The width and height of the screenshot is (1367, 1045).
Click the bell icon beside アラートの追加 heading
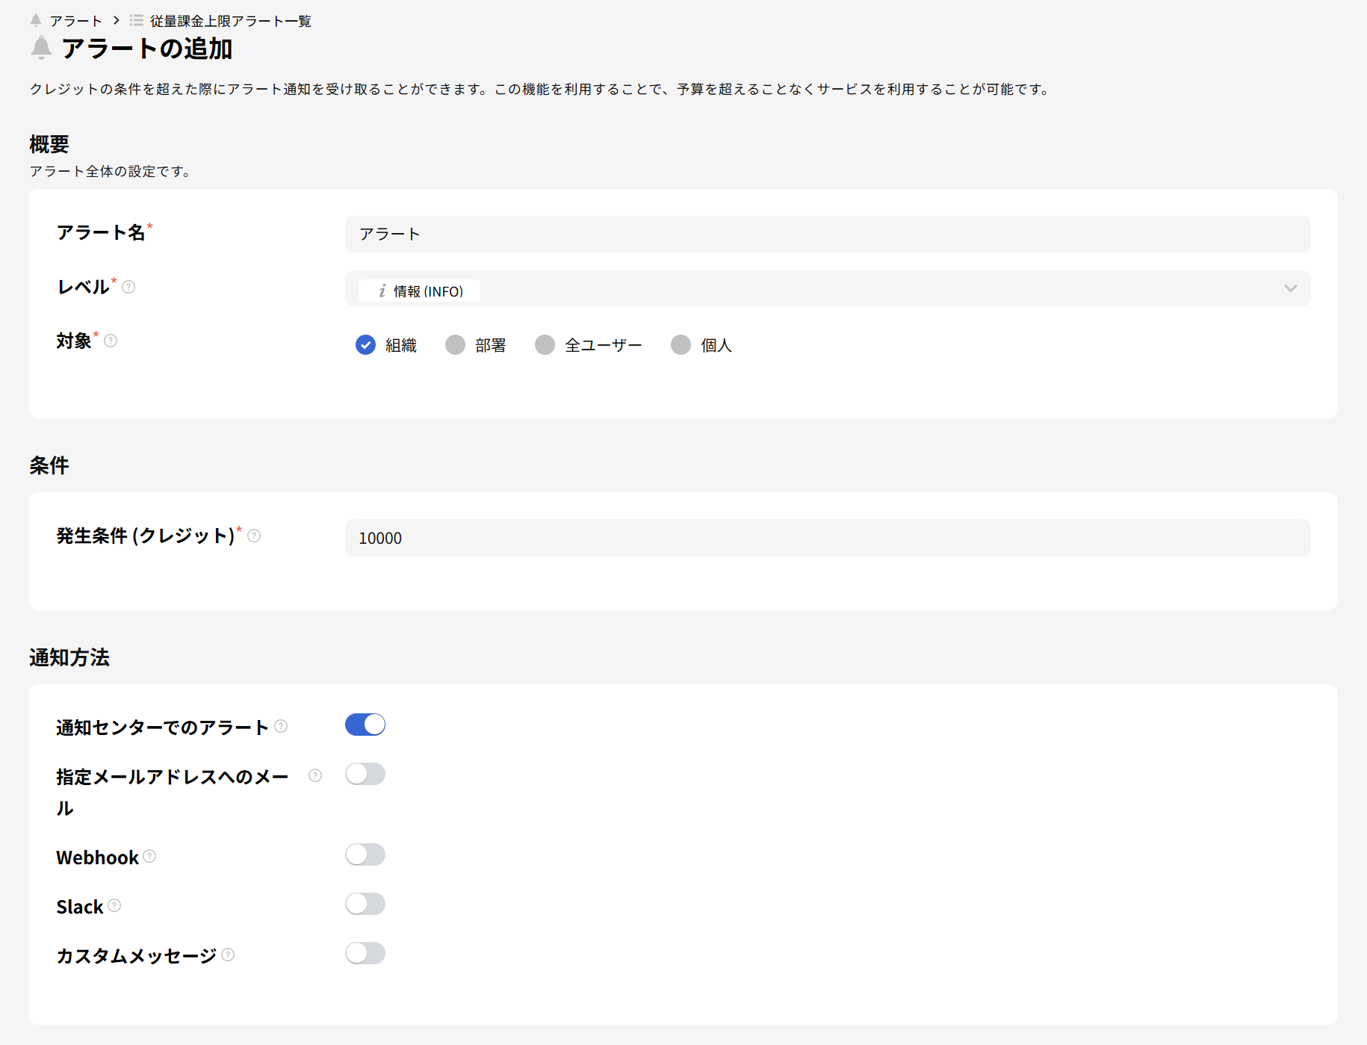coord(40,48)
